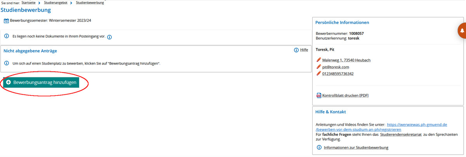This screenshot has width=466, height=157.
Task: Click the calendar icon beside Bewerbungssemester
Action: click(6, 21)
